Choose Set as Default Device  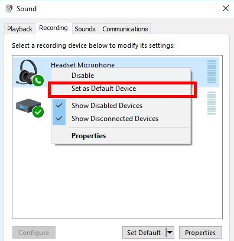pos(103,89)
